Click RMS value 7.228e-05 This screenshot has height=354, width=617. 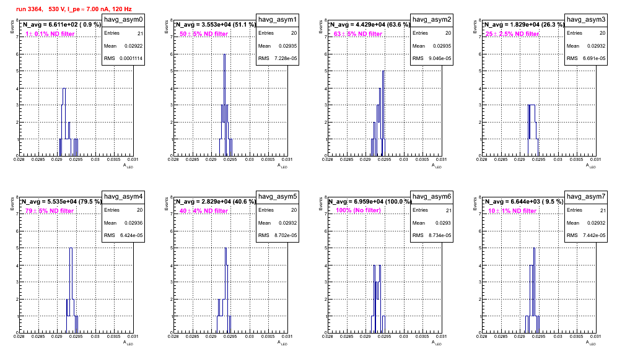[286, 59]
